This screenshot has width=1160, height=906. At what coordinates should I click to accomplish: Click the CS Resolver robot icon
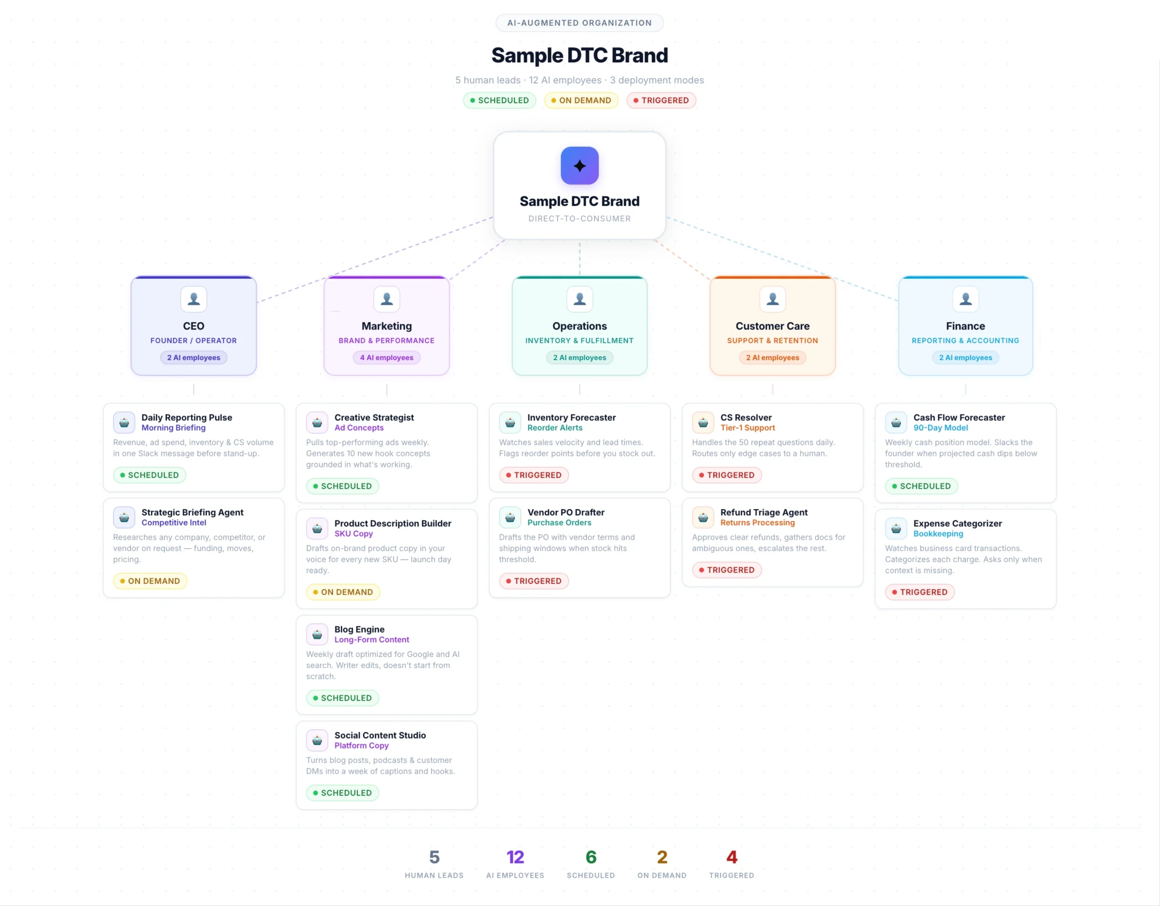703,422
